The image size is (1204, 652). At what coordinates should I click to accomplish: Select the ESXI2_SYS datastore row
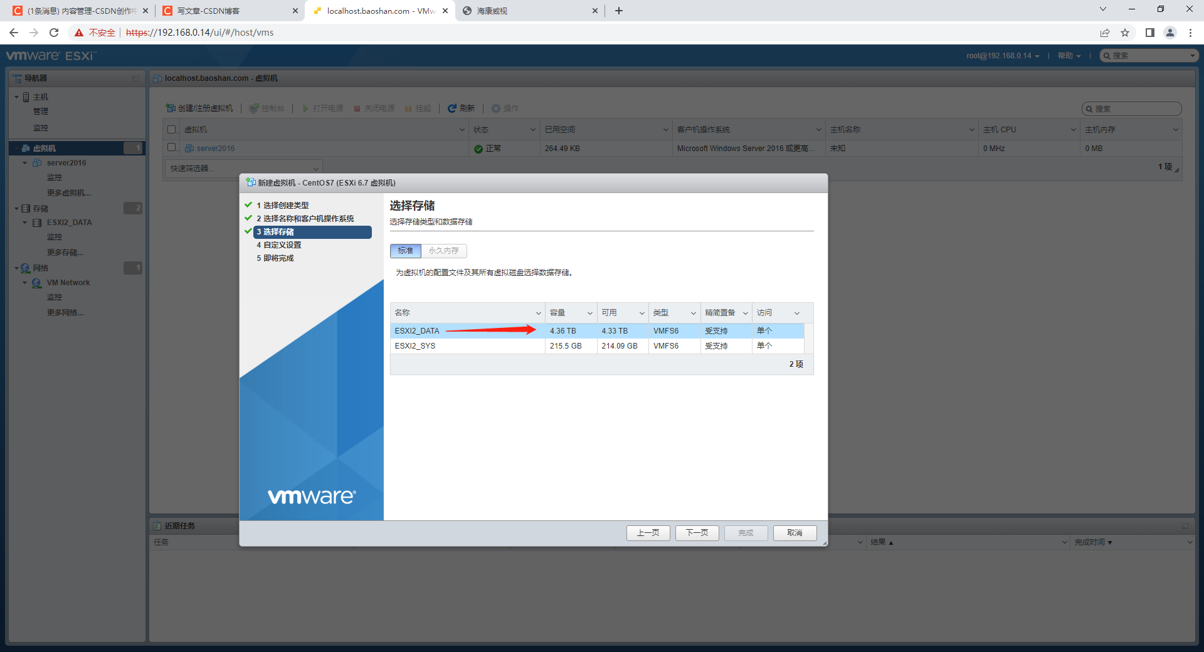(x=467, y=345)
